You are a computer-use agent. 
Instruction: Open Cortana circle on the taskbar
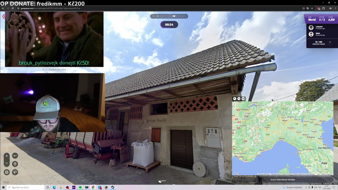[48, 187]
